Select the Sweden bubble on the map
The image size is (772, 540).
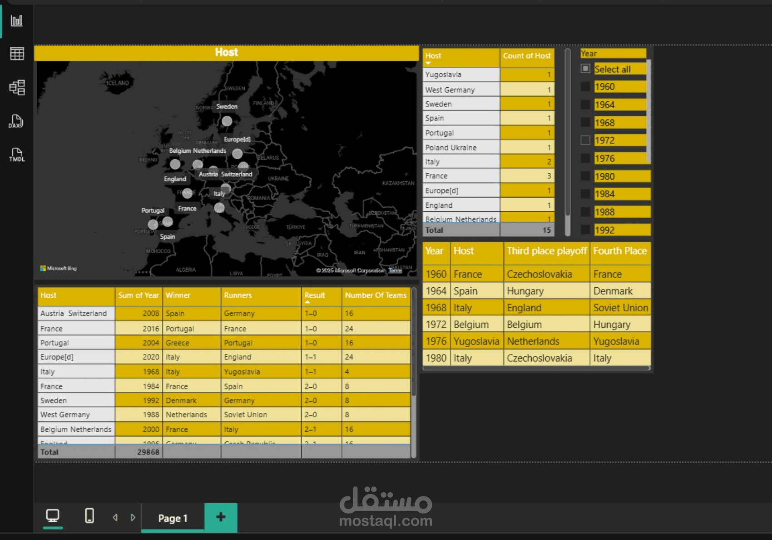click(227, 121)
